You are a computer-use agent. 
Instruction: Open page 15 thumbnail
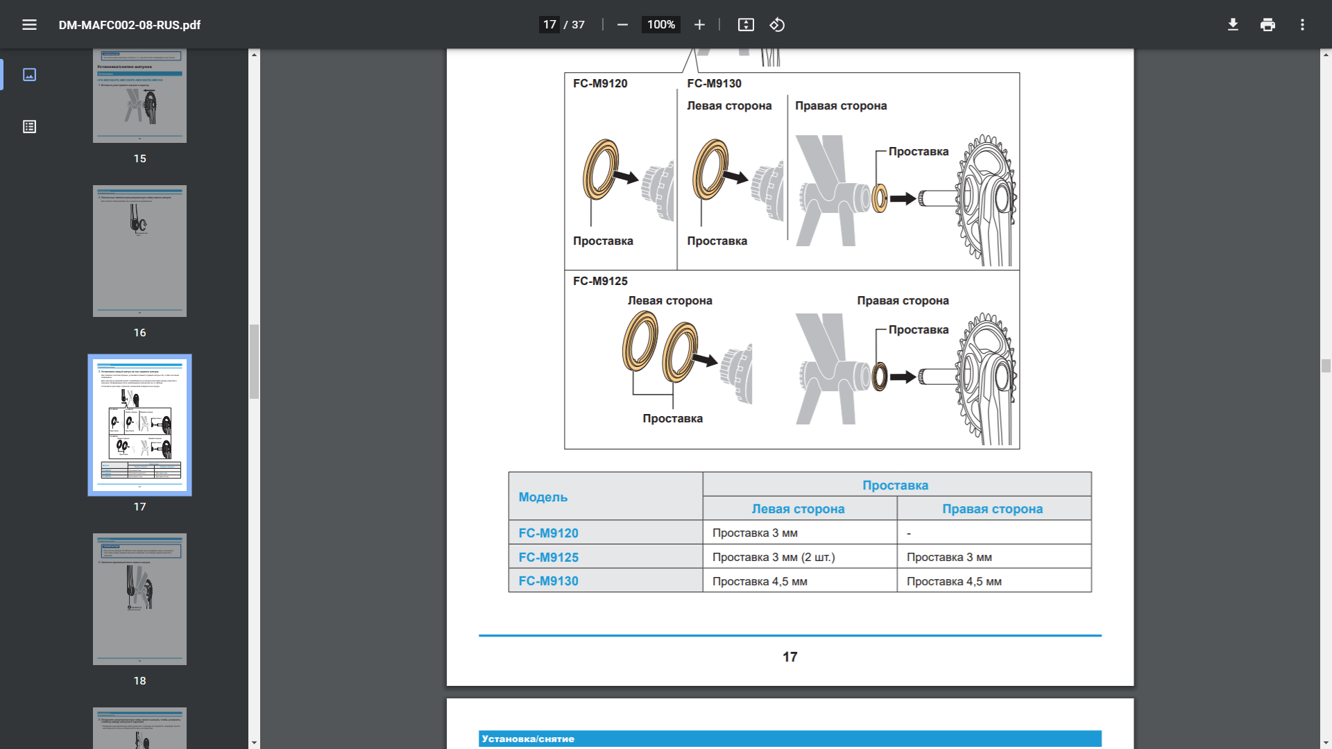[x=139, y=96]
